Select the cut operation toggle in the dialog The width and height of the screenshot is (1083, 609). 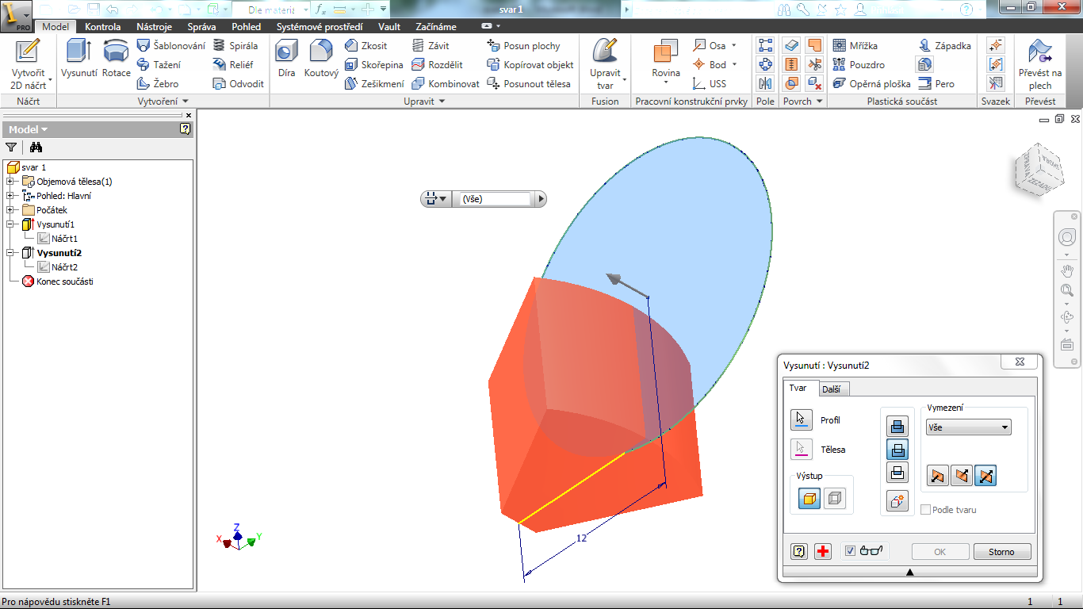[x=897, y=449]
